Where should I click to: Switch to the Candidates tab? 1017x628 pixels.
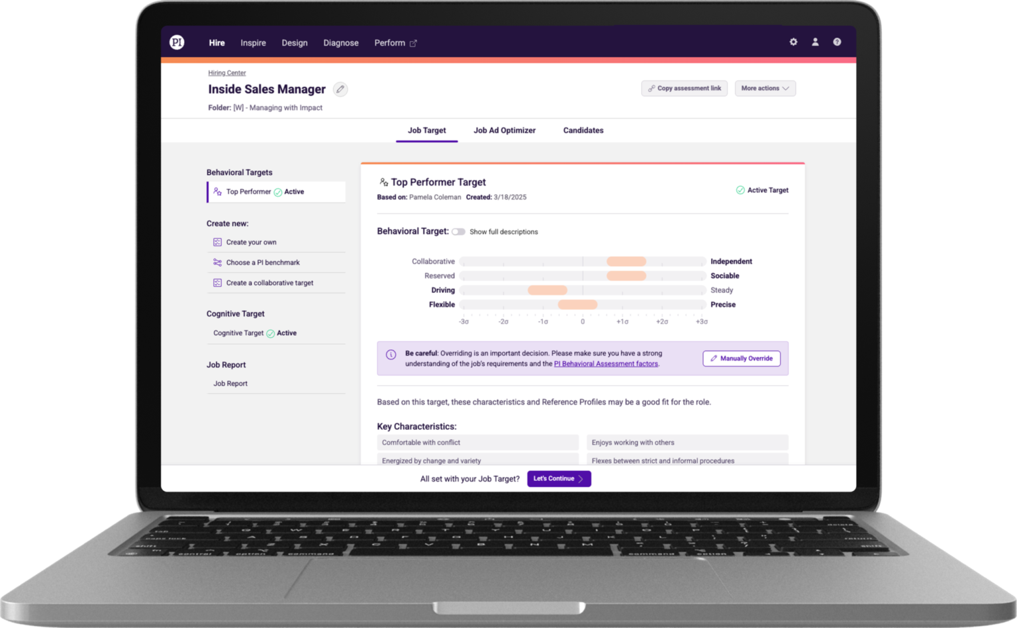tap(583, 130)
